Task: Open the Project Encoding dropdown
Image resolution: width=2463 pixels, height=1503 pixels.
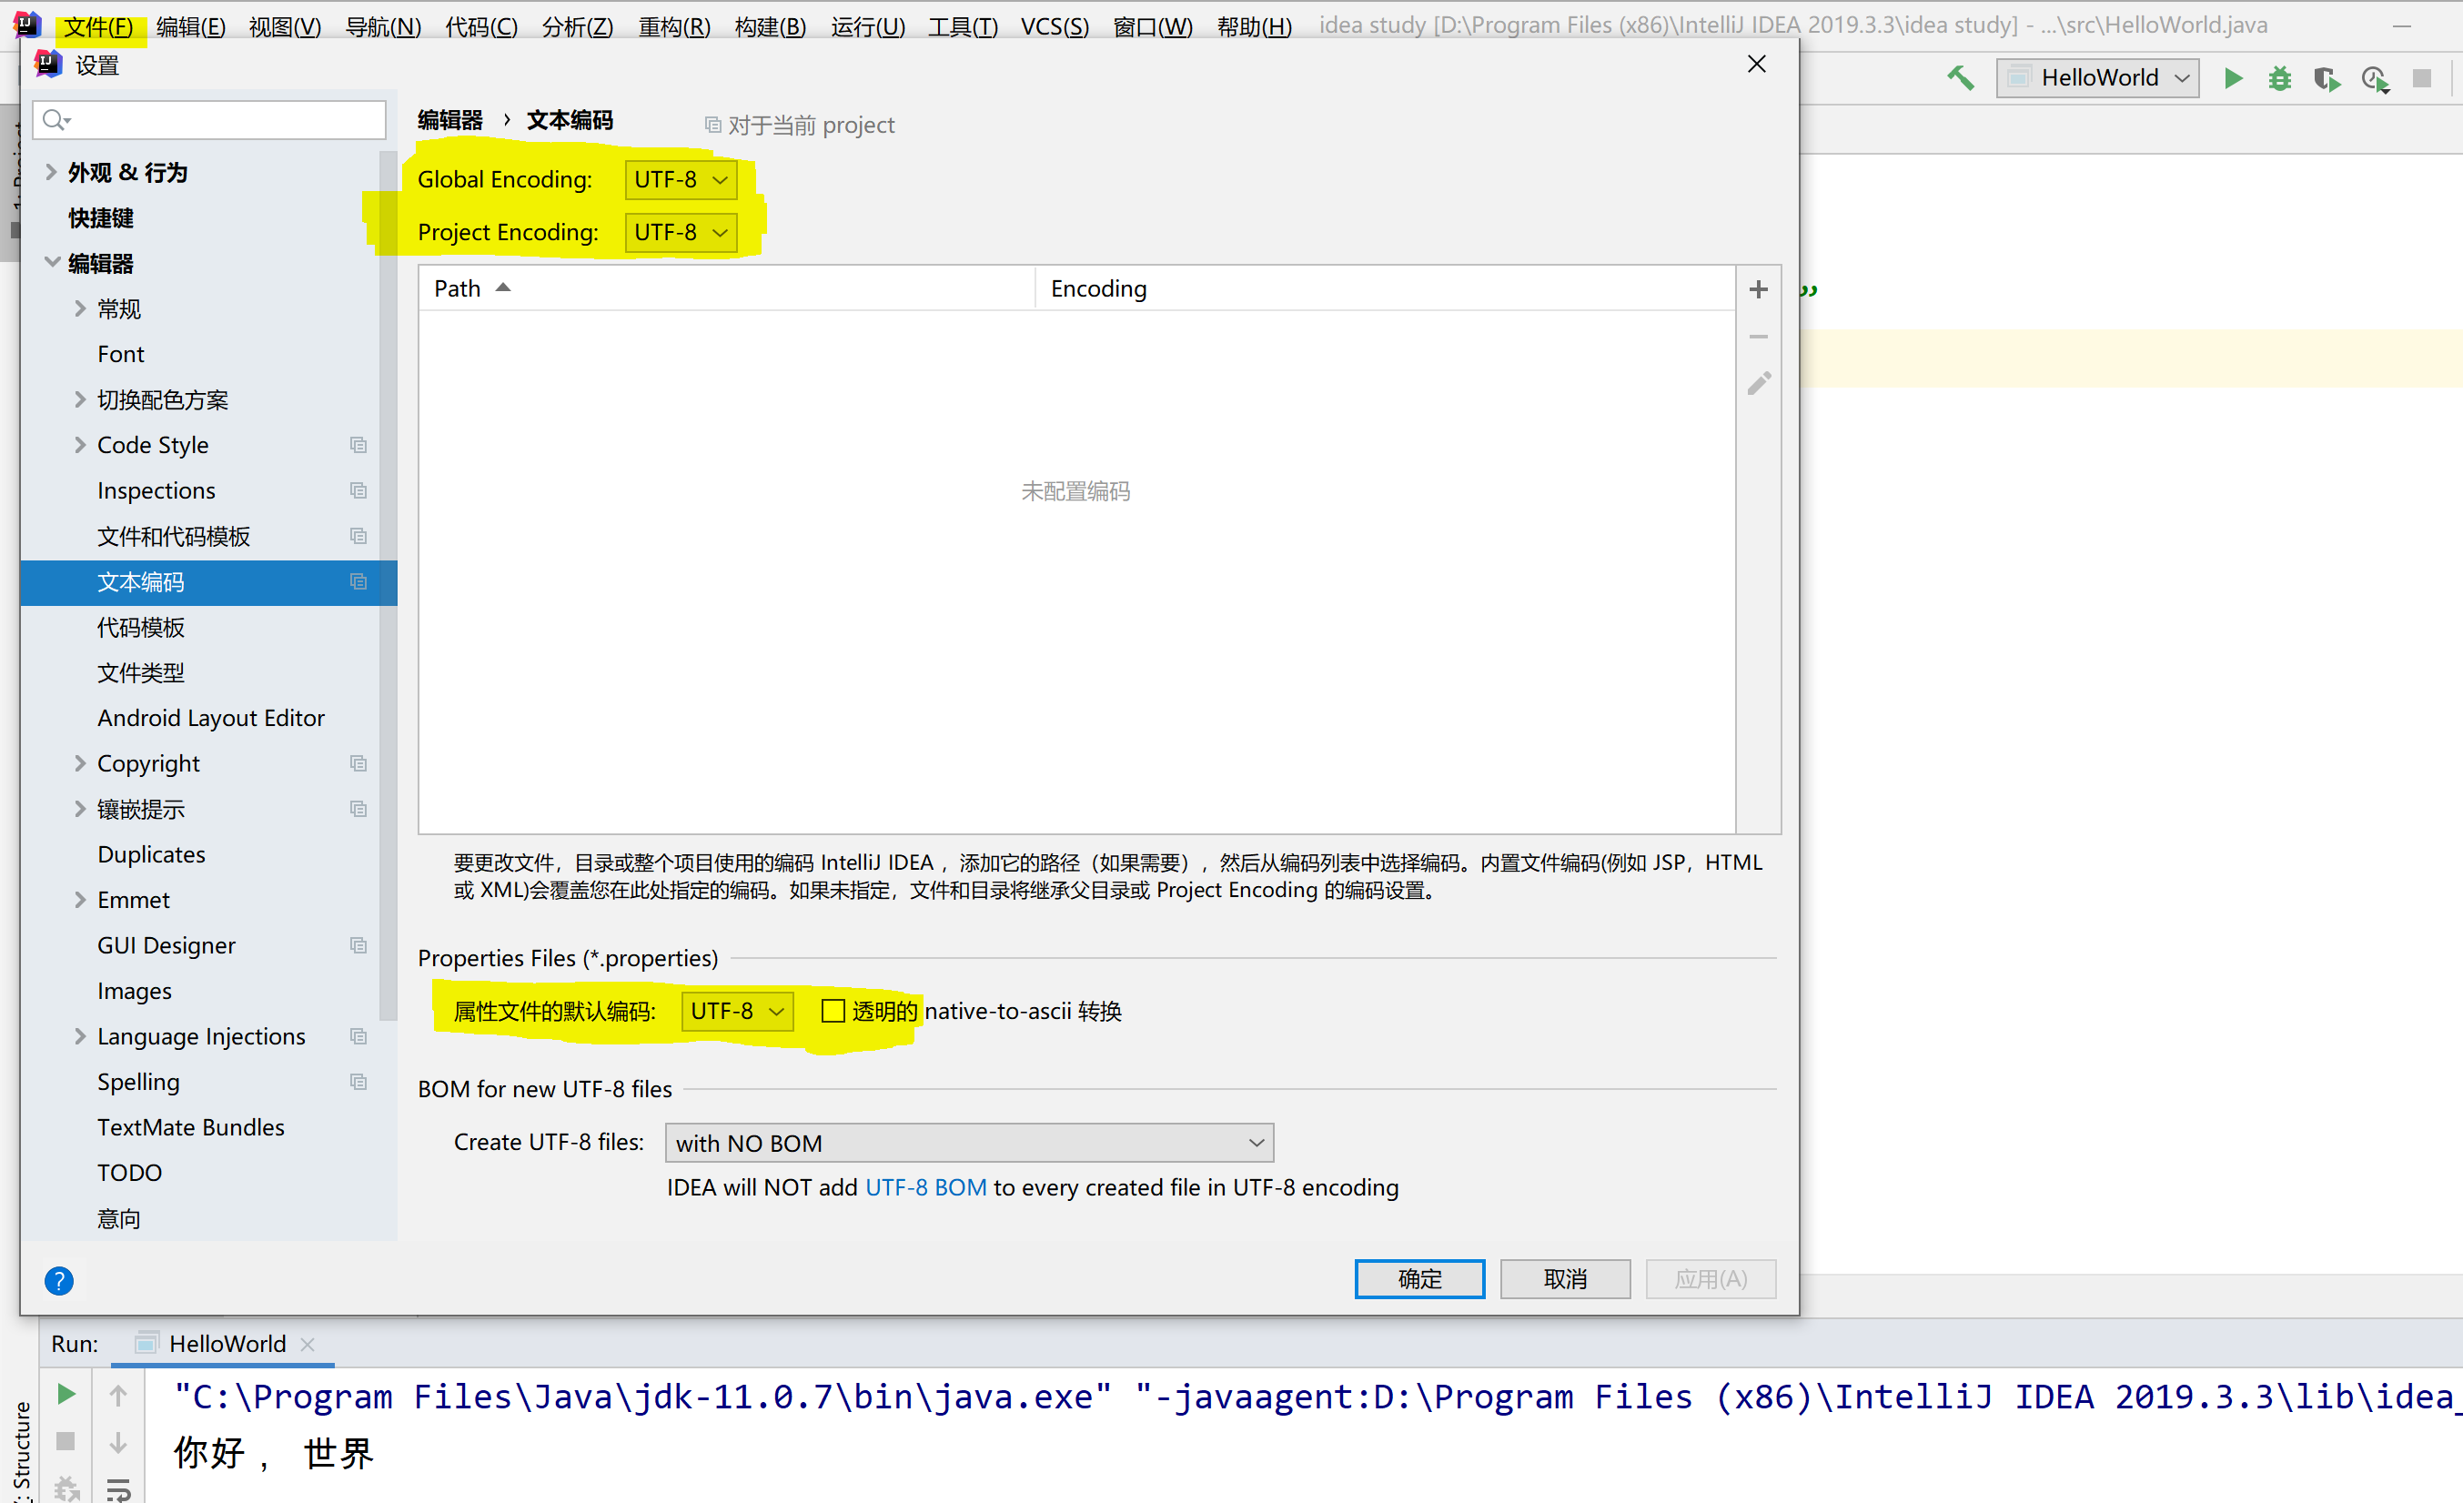Action: (x=681, y=233)
